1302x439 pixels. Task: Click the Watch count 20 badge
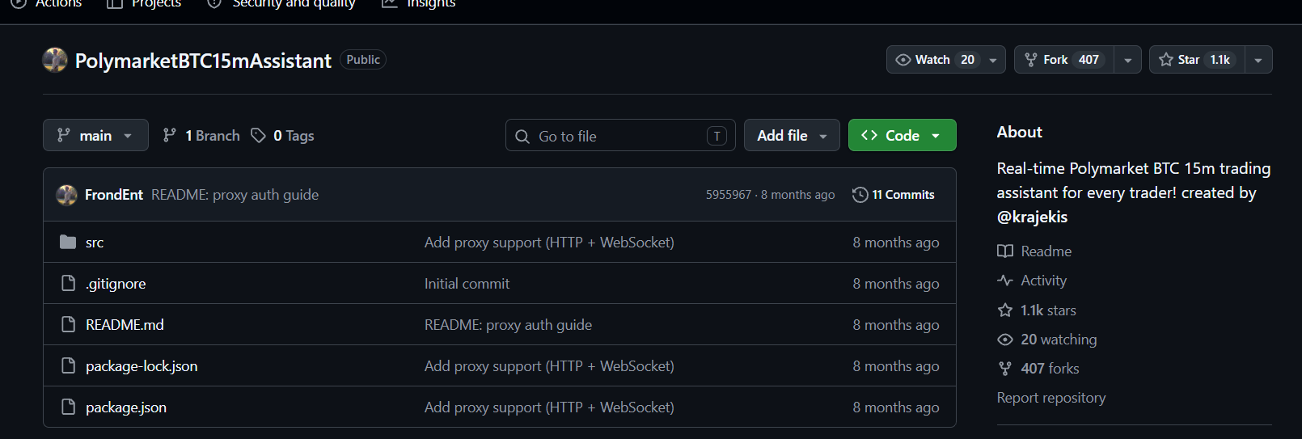coord(967,60)
